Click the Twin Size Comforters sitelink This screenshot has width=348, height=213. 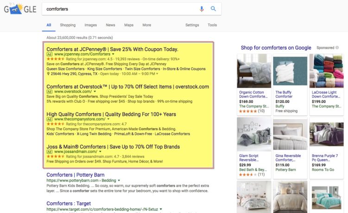pos(142,69)
